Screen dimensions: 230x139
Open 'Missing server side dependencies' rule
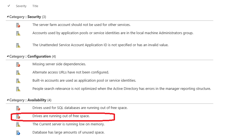59,64
